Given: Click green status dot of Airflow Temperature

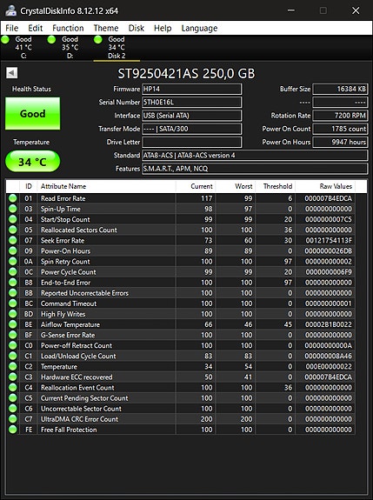Looking at the screenshot, I should [13, 324].
